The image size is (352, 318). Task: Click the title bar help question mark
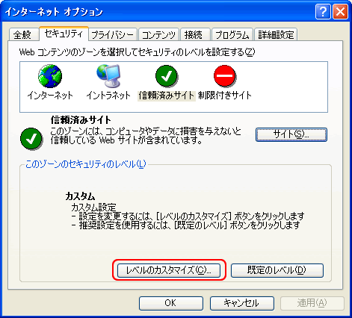[323, 11]
